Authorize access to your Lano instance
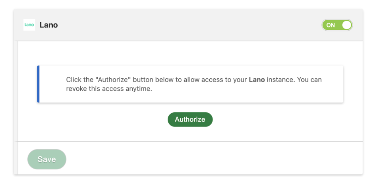Screen dimensions: 375x194 coord(190,119)
